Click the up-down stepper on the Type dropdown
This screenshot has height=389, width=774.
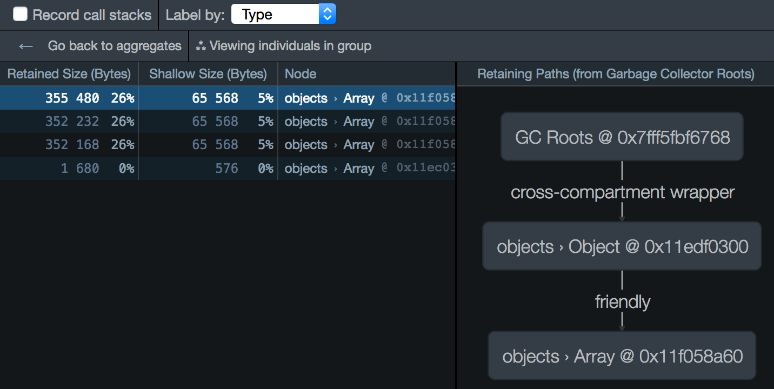[x=328, y=14]
